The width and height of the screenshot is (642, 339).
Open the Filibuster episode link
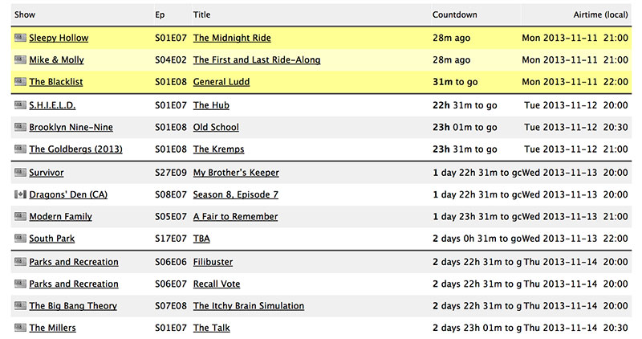pos(213,262)
